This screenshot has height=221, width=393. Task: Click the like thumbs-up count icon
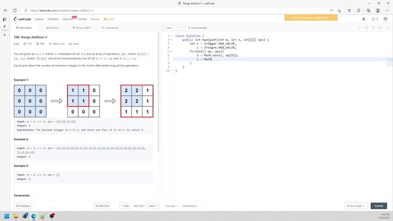coord(28,44)
